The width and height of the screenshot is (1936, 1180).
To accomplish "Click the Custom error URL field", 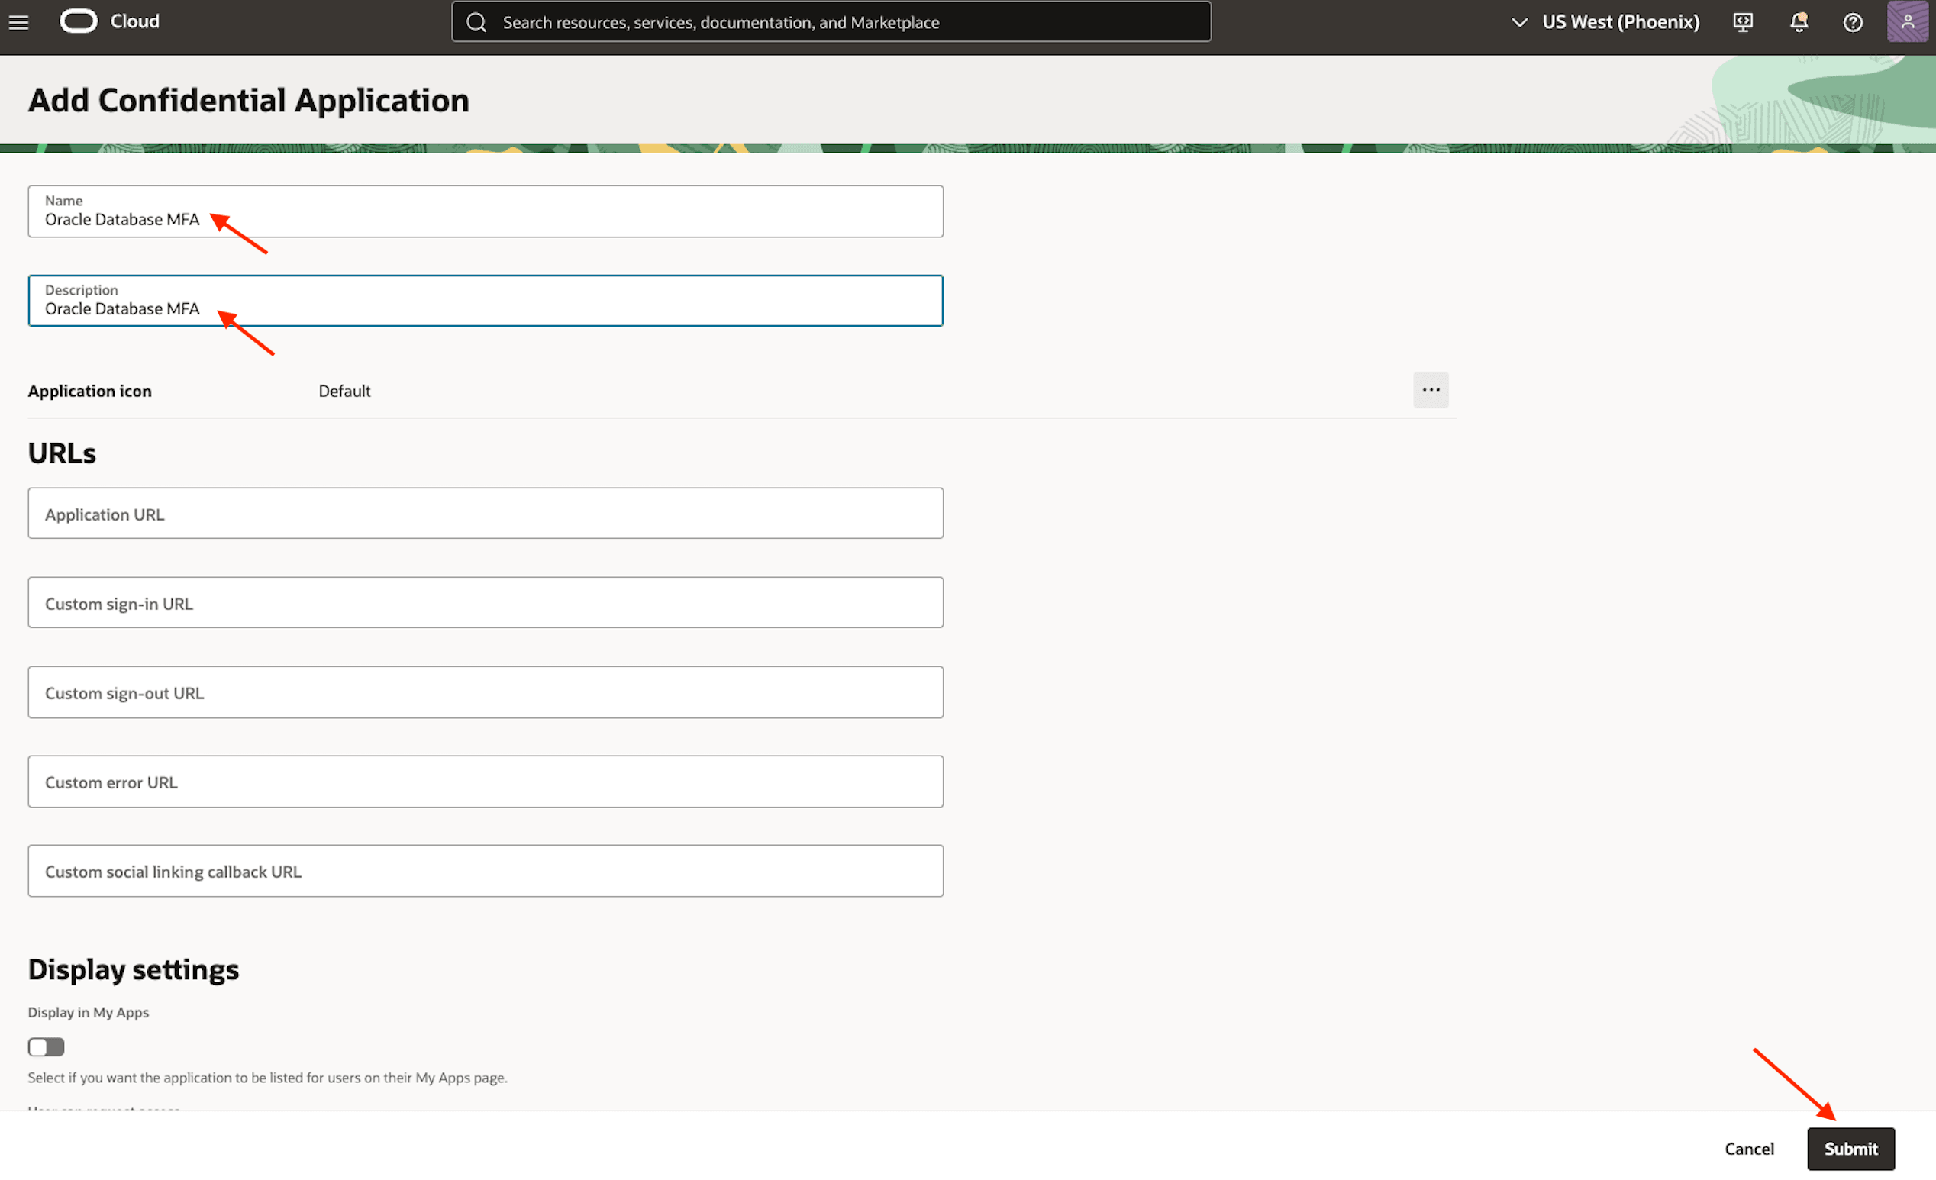I will [485, 782].
